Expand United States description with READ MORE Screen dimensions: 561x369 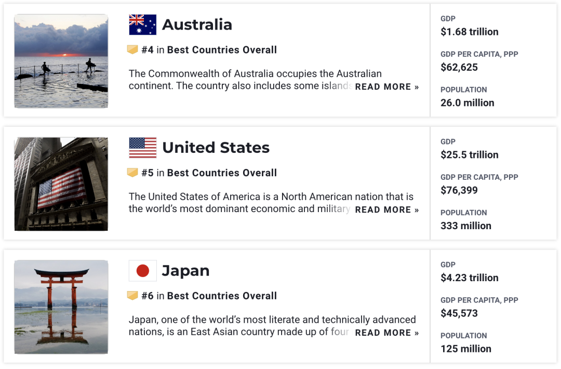[x=386, y=210]
